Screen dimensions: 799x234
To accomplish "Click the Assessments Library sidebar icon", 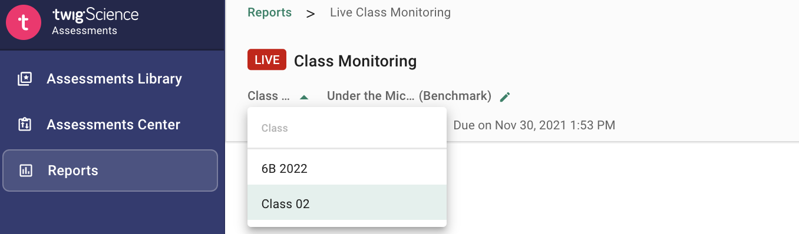I will 25,79.
